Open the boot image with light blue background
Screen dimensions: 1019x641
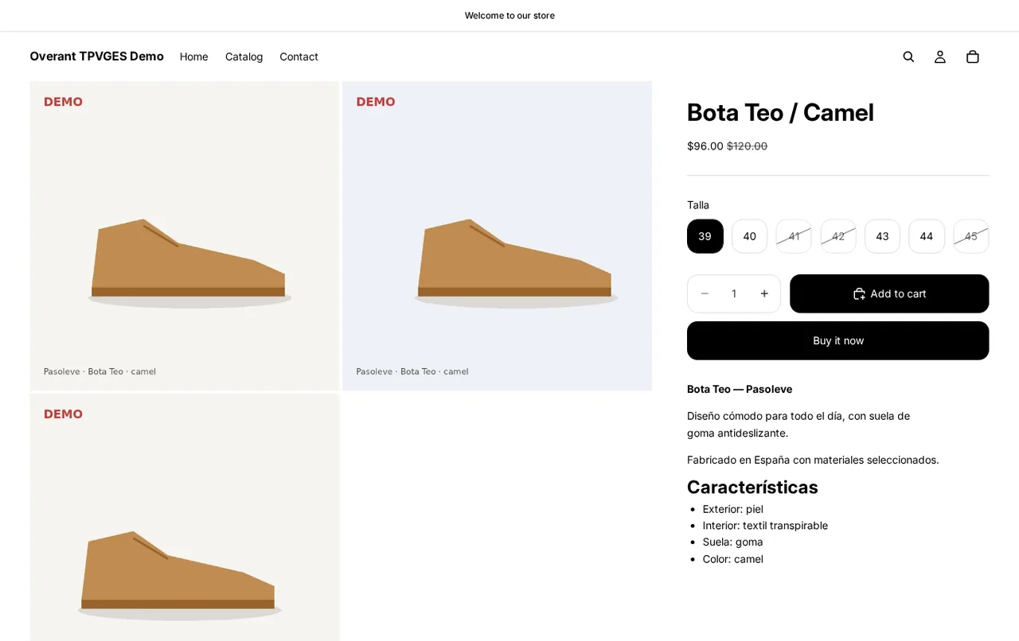click(498, 235)
